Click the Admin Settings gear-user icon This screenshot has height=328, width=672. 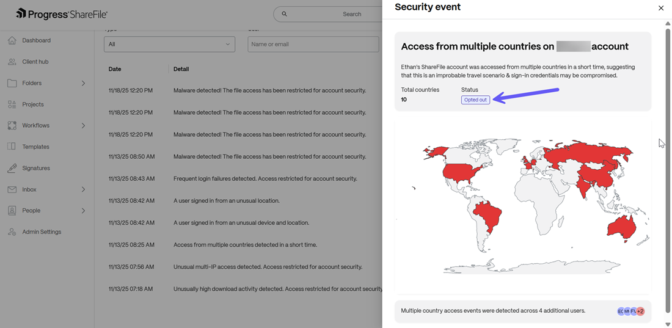point(12,232)
